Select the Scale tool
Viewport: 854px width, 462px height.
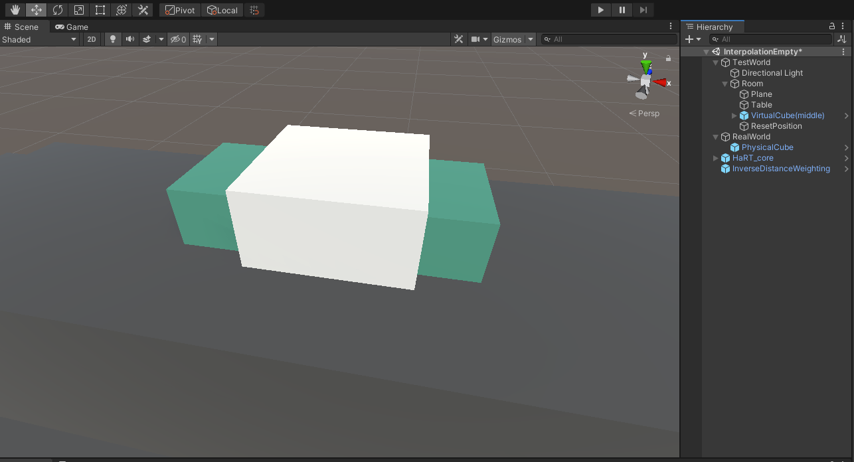79,10
